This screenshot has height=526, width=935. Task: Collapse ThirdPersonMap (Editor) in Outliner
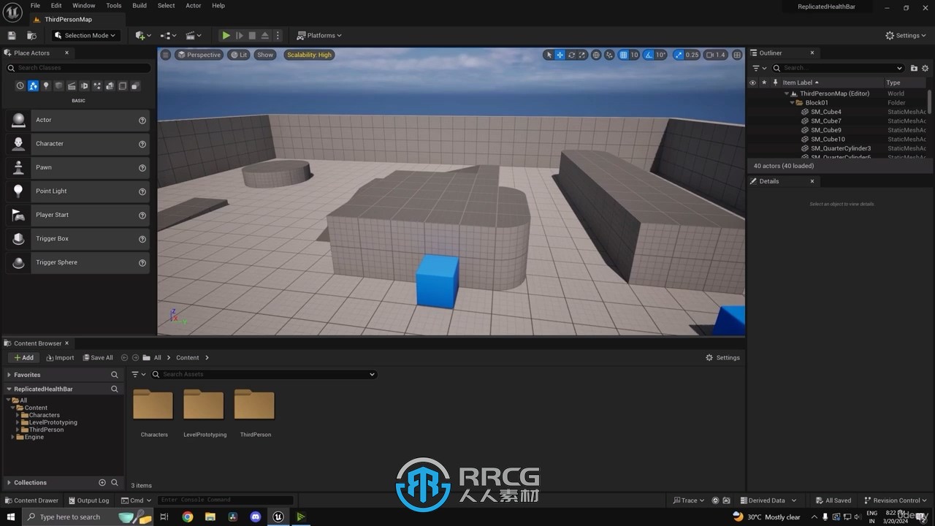(x=787, y=94)
